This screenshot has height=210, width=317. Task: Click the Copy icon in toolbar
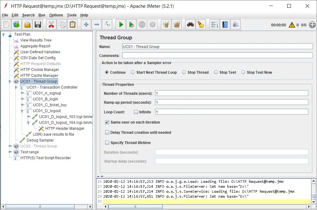(x=62, y=25)
